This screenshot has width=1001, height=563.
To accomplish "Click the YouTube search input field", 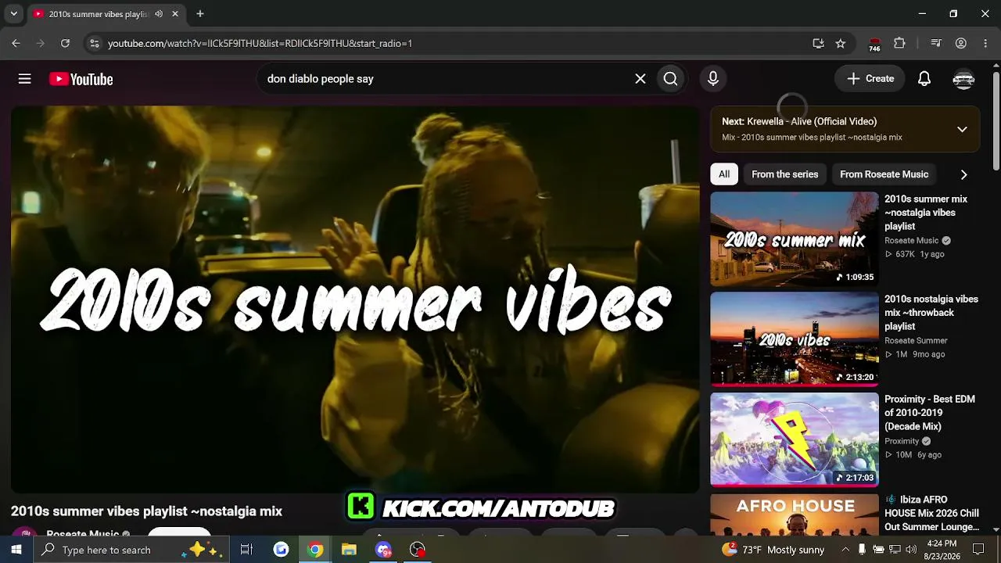I will tap(446, 79).
